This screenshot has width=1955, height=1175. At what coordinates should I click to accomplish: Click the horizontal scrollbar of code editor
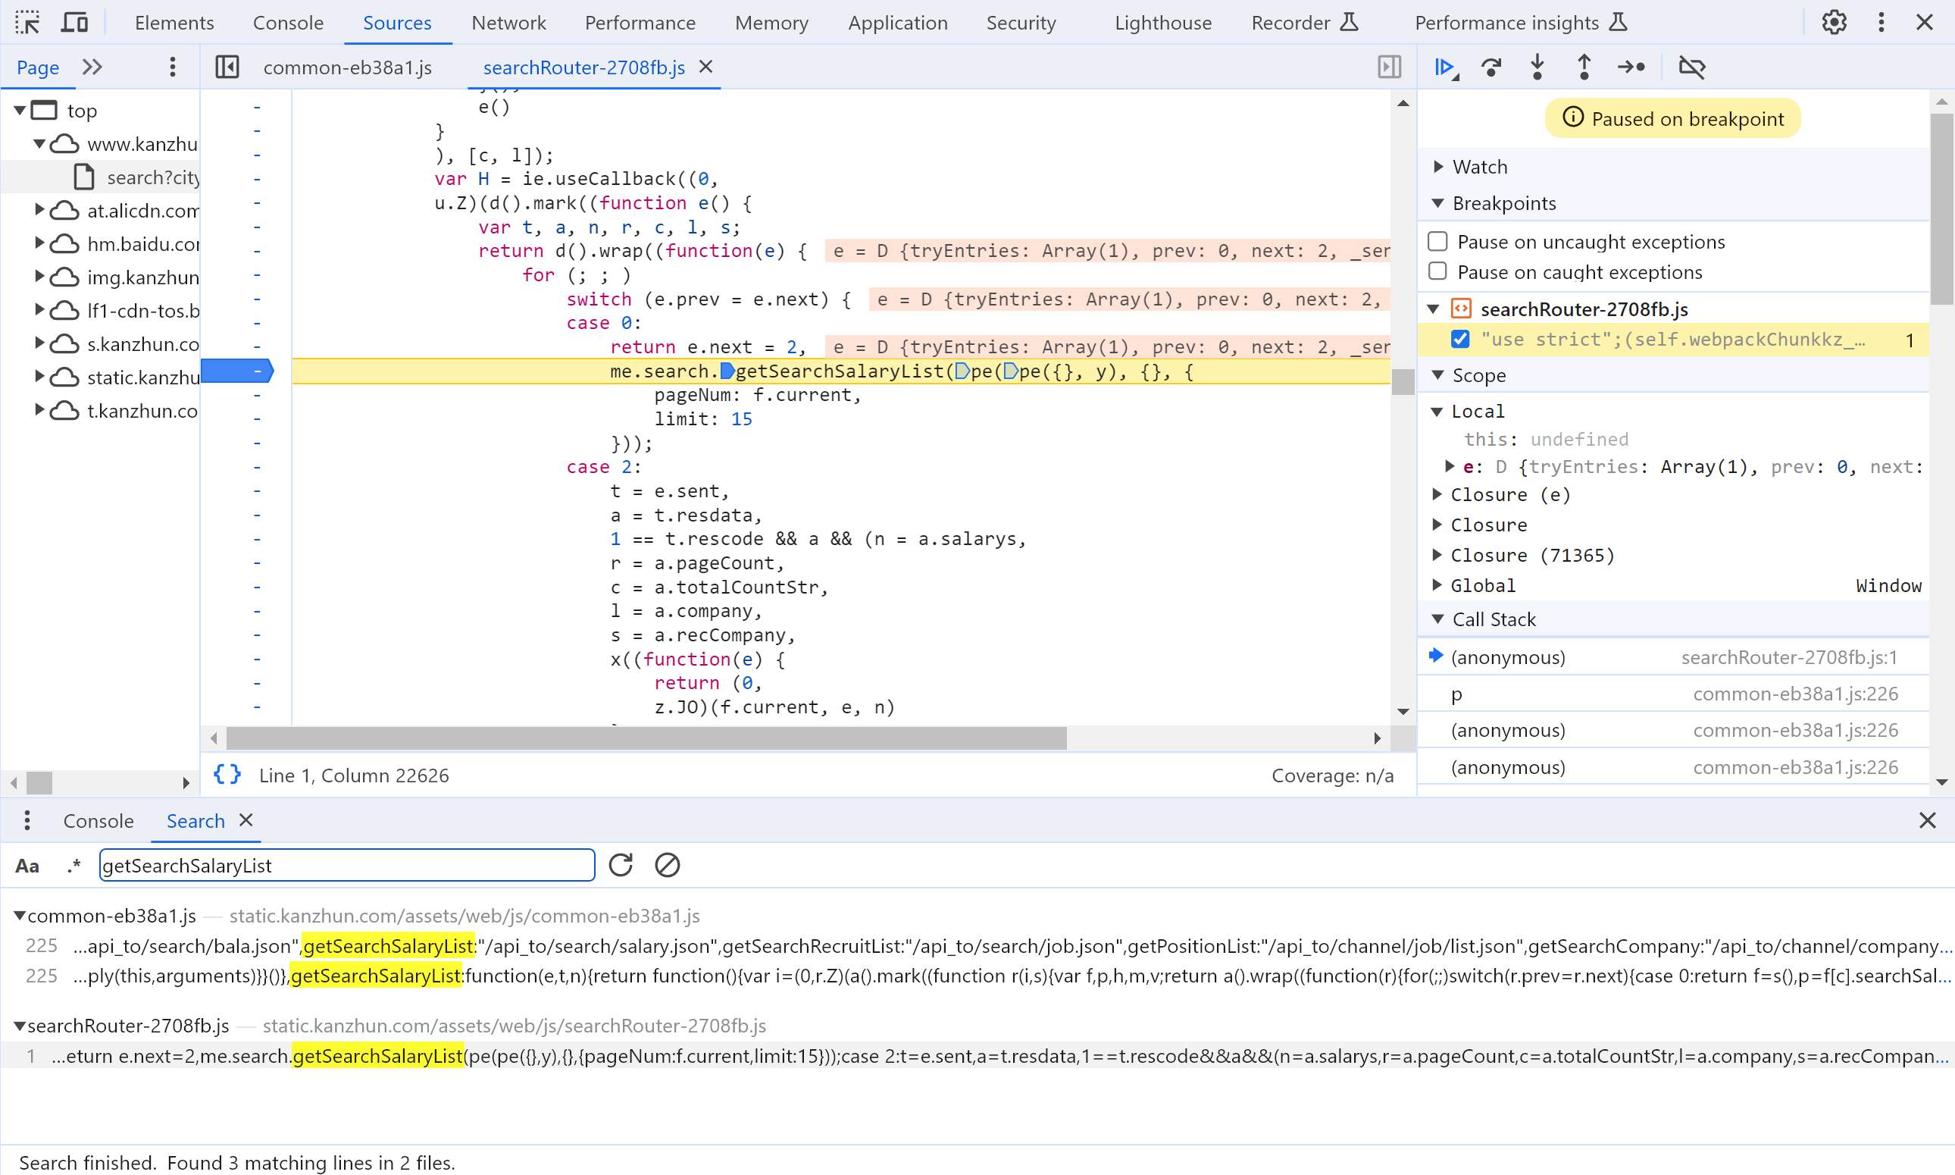(x=646, y=738)
